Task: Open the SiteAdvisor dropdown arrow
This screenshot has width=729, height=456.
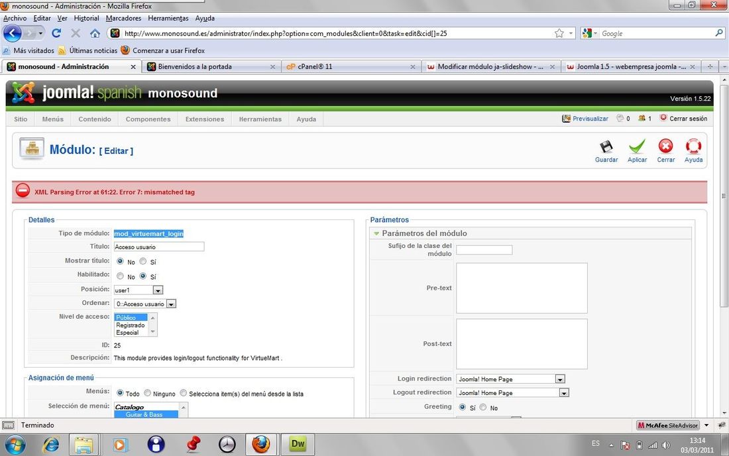Action: (706, 425)
